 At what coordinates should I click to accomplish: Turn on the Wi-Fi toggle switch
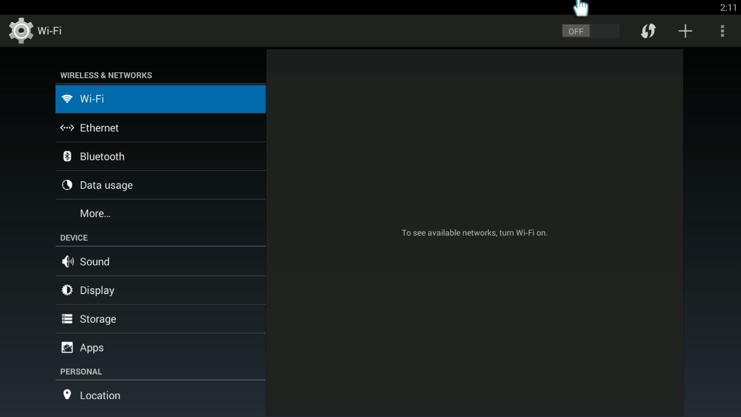click(x=590, y=31)
